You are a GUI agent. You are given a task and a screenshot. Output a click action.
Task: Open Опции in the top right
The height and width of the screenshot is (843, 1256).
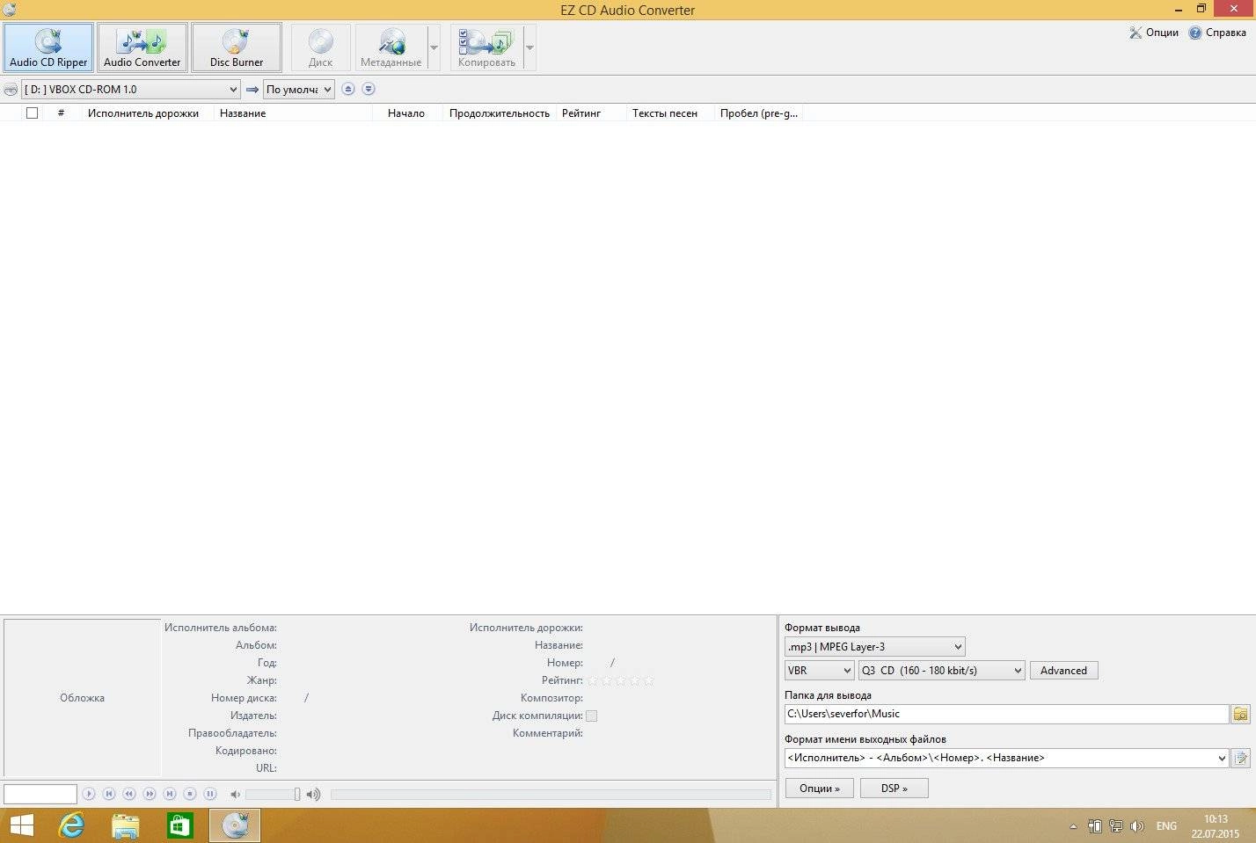(1154, 33)
